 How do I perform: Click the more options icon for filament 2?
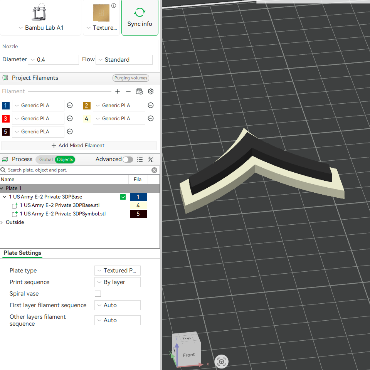(x=151, y=105)
